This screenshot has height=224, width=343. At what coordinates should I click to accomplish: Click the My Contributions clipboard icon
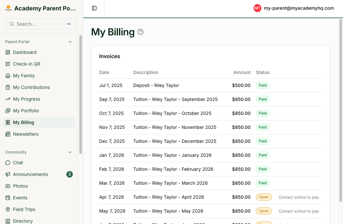[x=8, y=87]
